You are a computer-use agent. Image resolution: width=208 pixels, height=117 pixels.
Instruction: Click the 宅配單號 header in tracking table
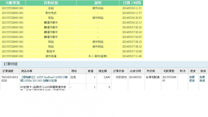tap(13, 3)
